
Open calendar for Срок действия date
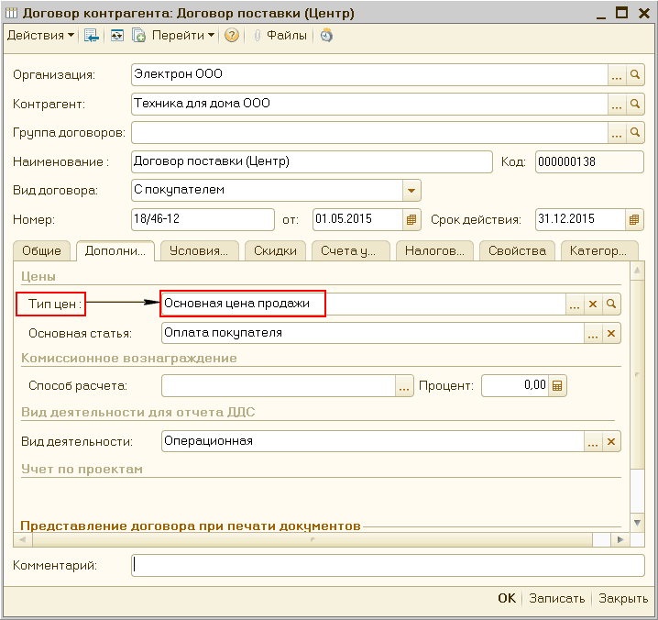click(634, 220)
